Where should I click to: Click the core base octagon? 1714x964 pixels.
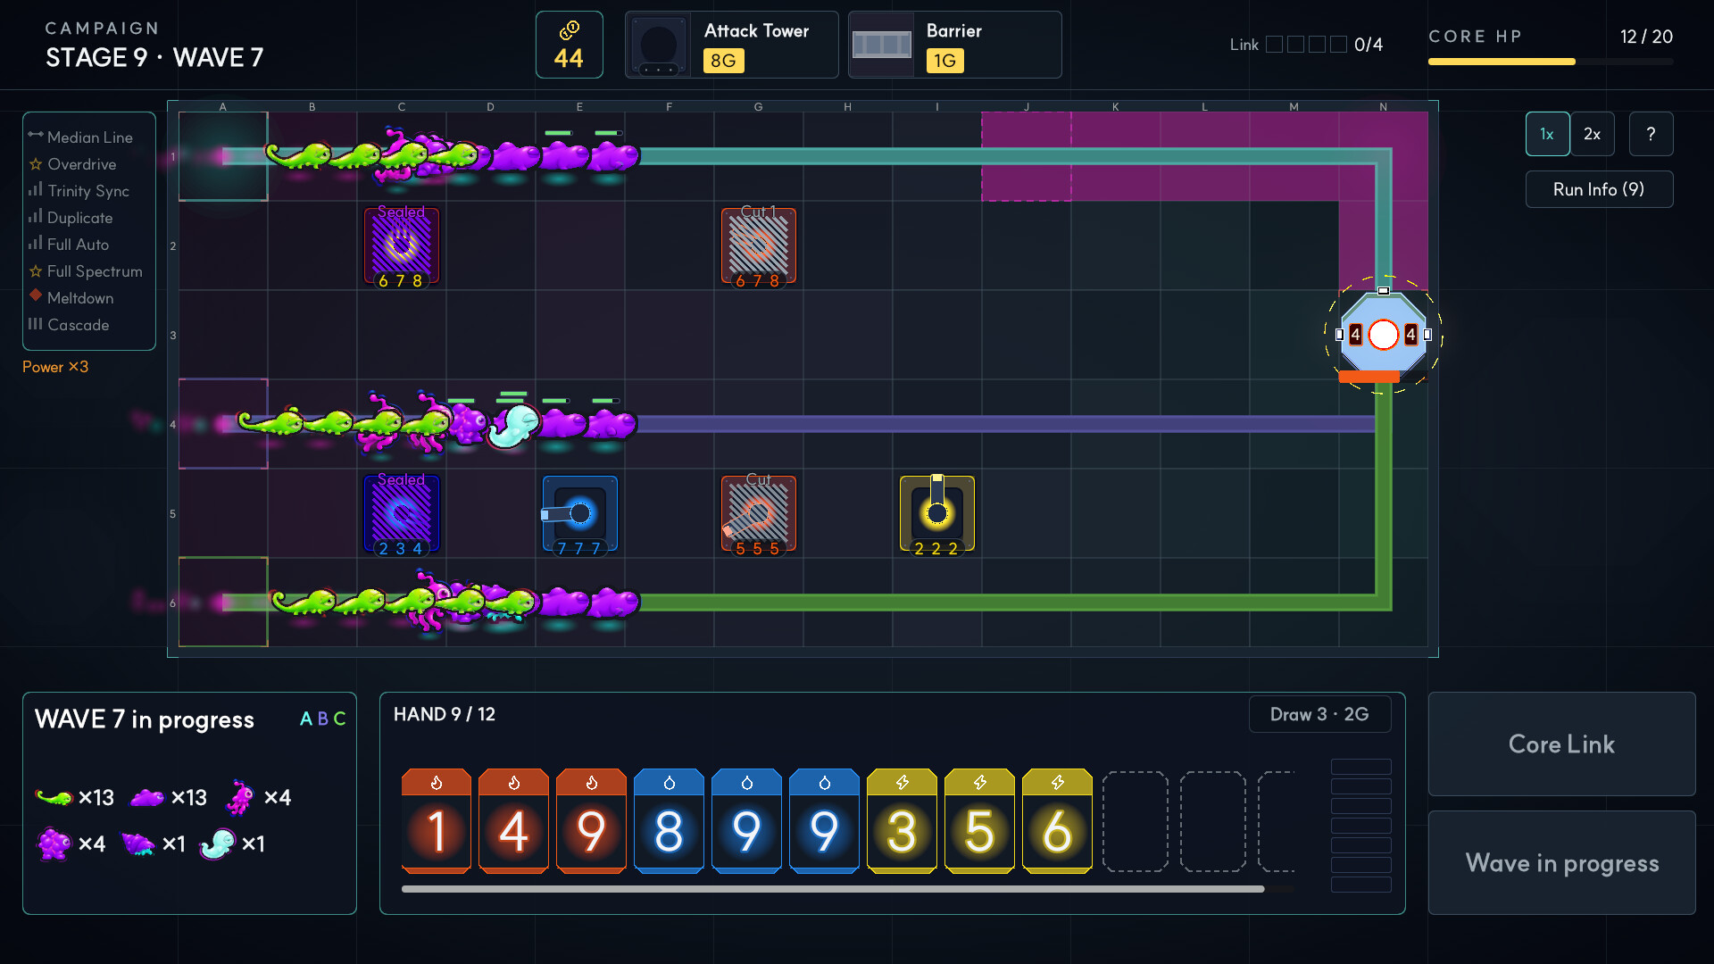tap(1384, 335)
